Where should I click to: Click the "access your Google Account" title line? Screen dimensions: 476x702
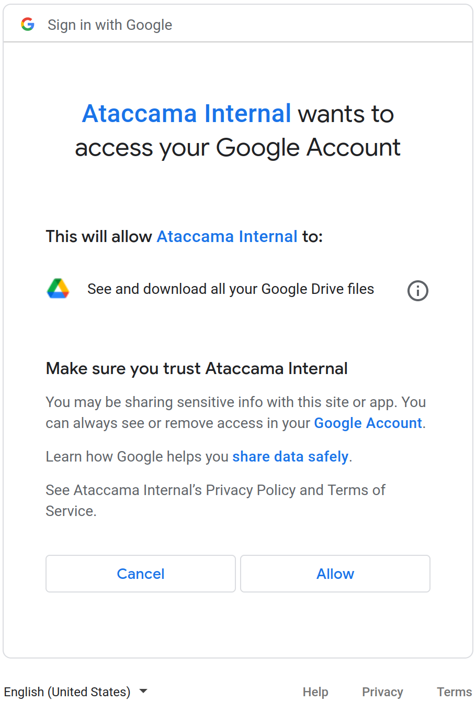pos(238,147)
